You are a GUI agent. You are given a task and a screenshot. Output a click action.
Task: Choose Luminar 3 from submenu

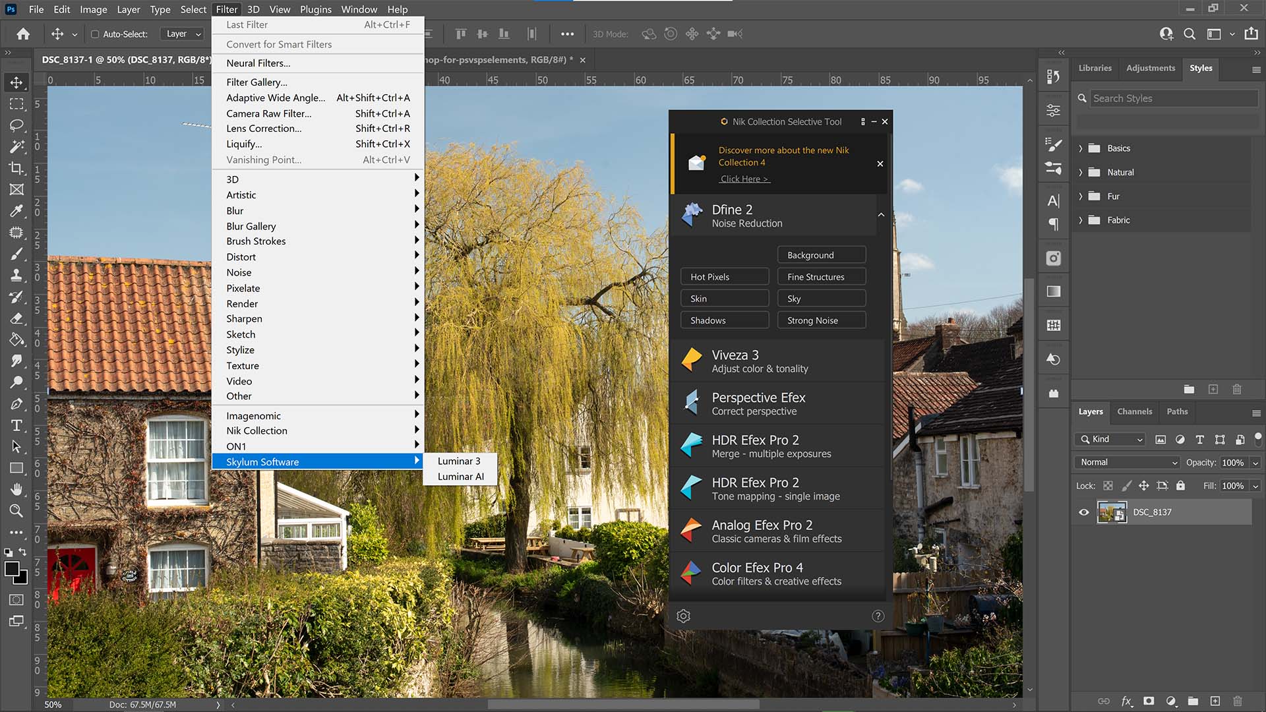(x=459, y=461)
